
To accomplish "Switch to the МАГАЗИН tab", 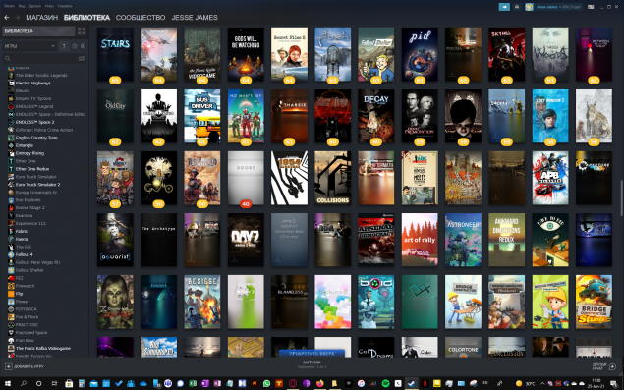I will coord(42,18).
